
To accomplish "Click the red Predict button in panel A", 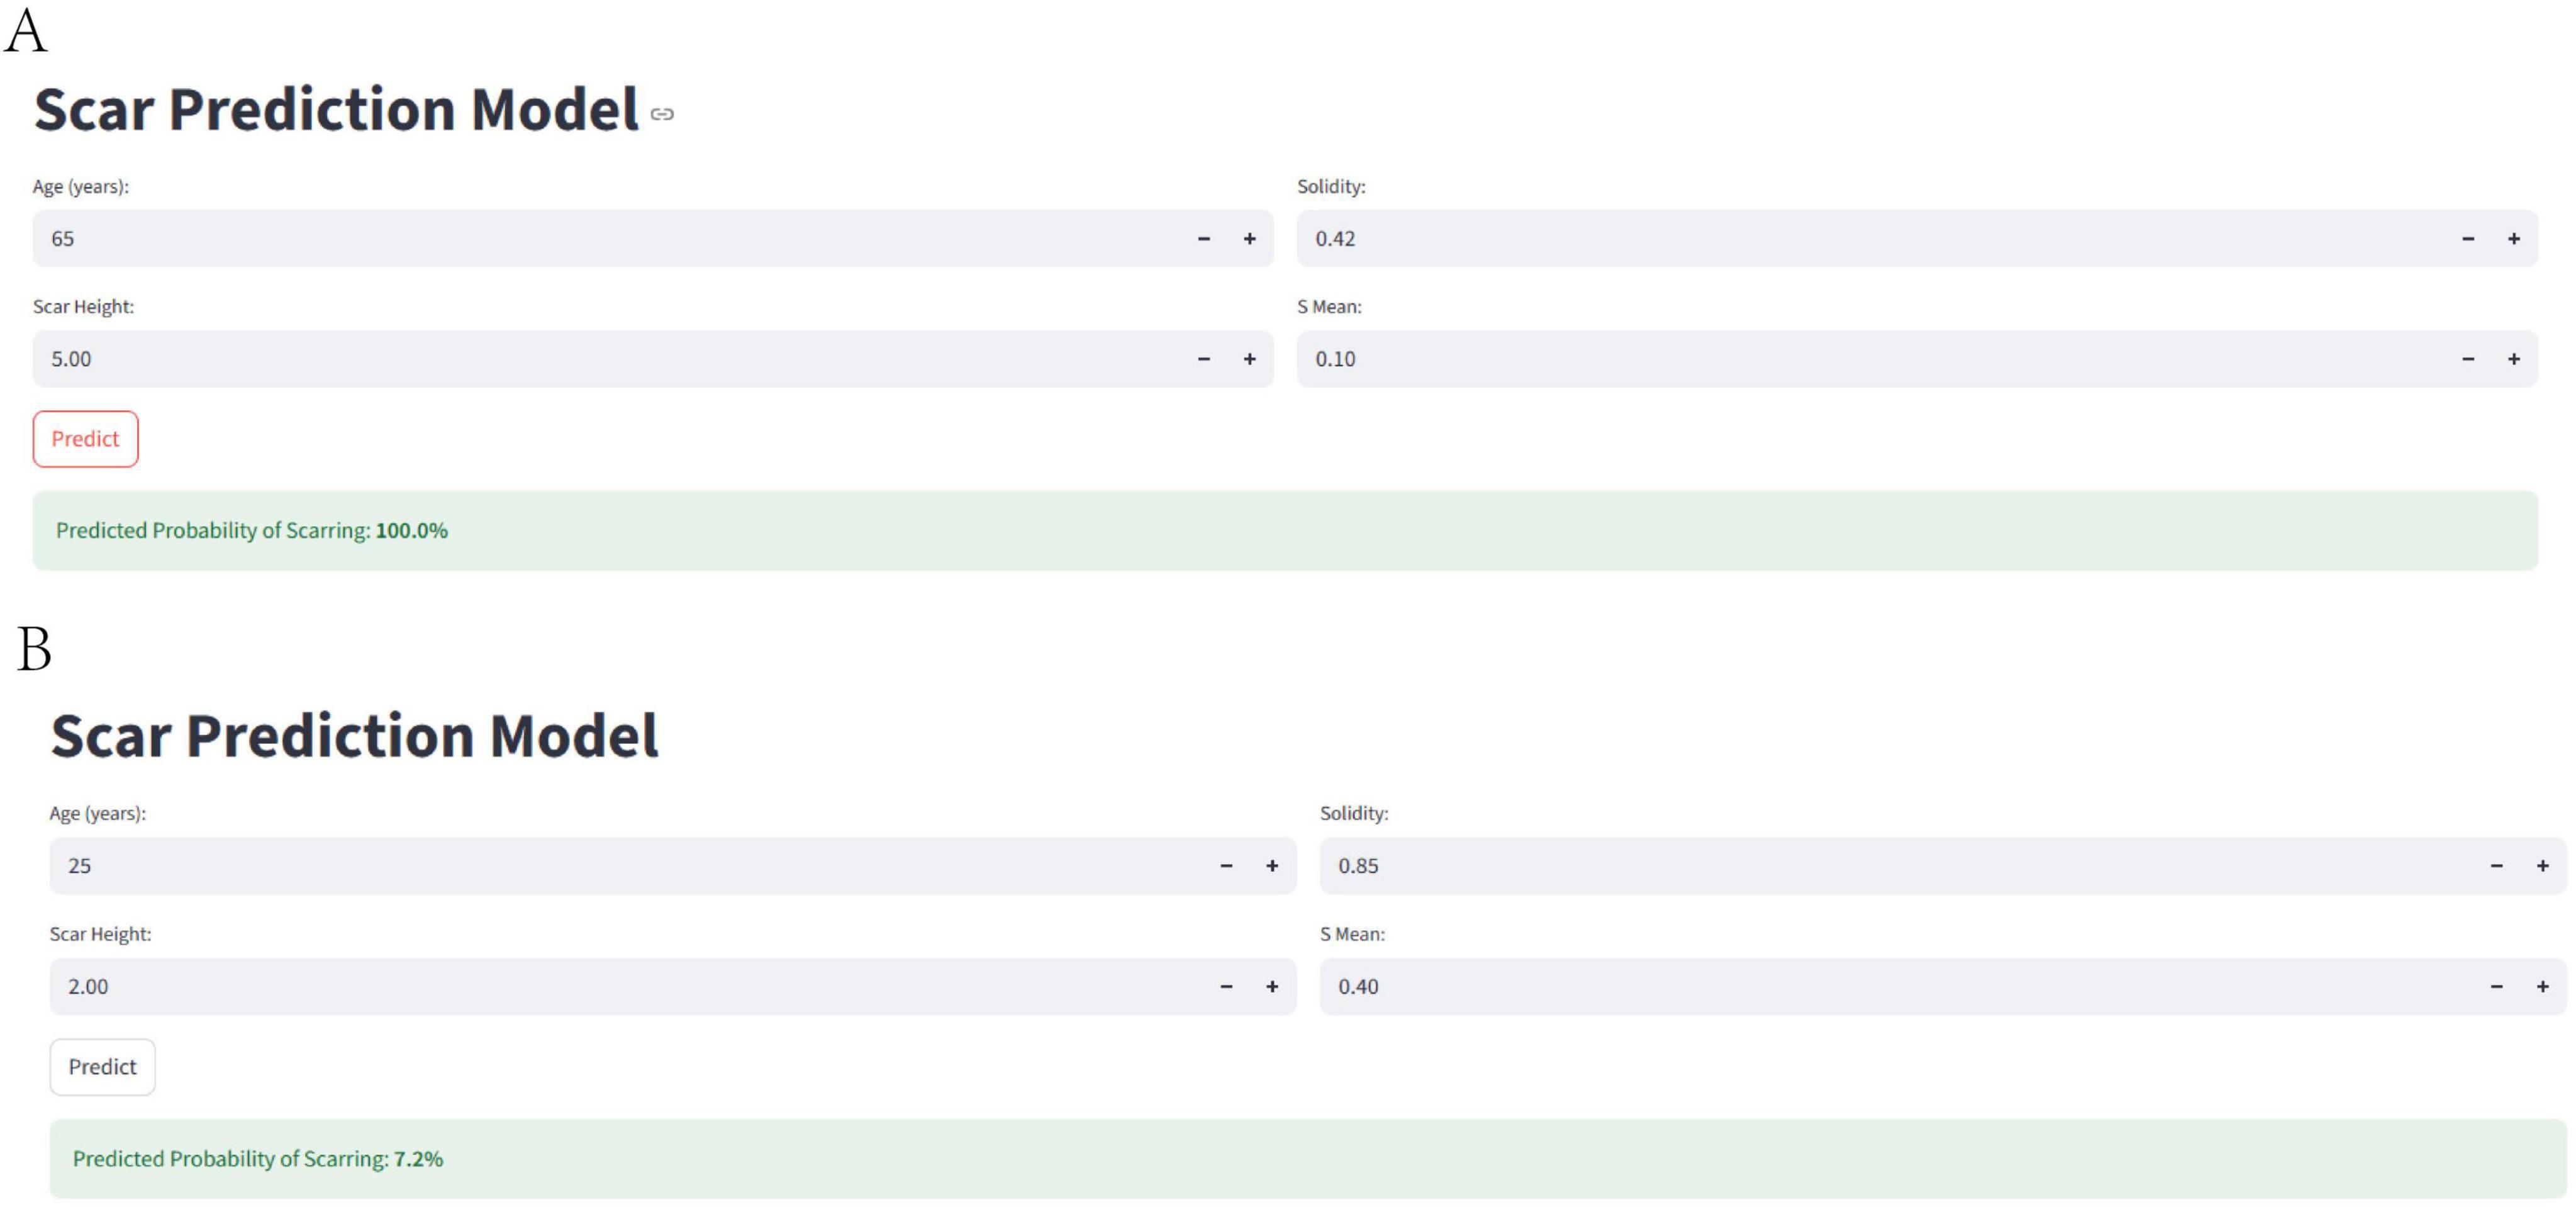I will (85, 439).
